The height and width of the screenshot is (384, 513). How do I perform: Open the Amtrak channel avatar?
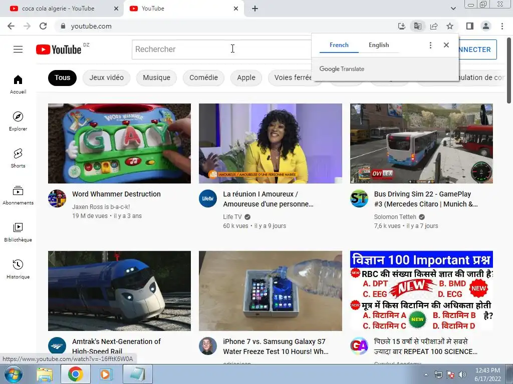click(x=57, y=346)
